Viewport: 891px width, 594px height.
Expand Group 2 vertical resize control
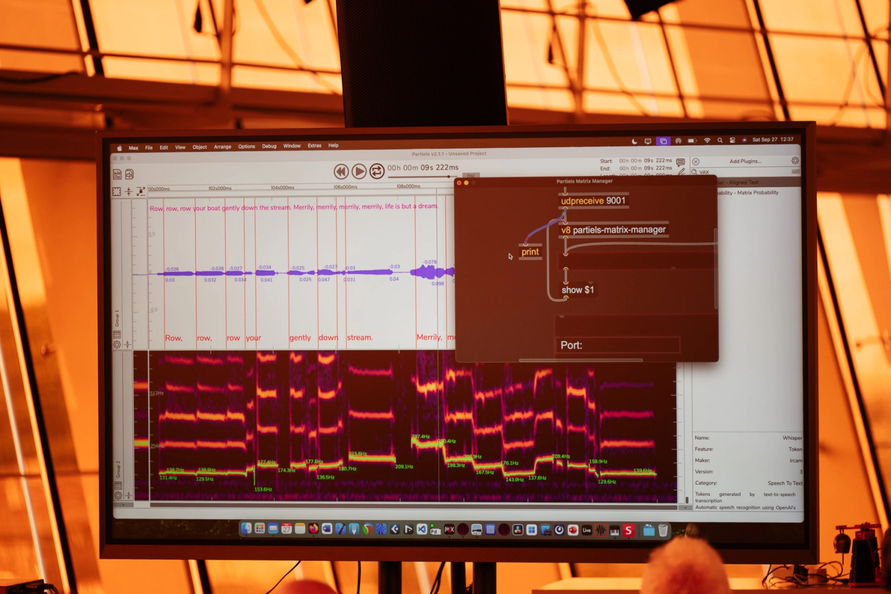pyautogui.click(x=128, y=496)
